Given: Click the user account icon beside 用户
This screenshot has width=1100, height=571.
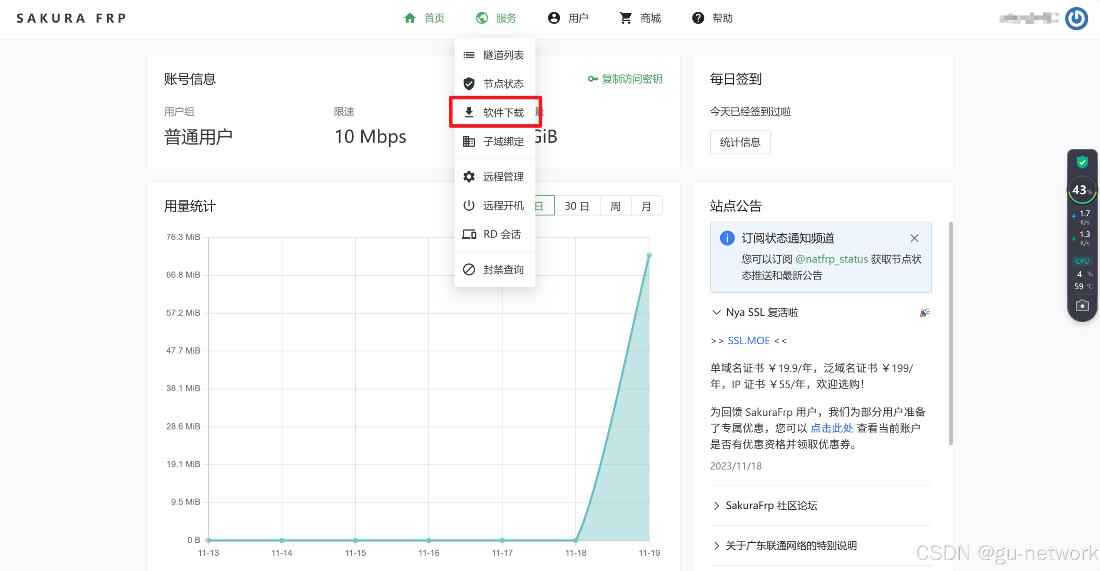Looking at the screenshot, I should pos(554,18).
